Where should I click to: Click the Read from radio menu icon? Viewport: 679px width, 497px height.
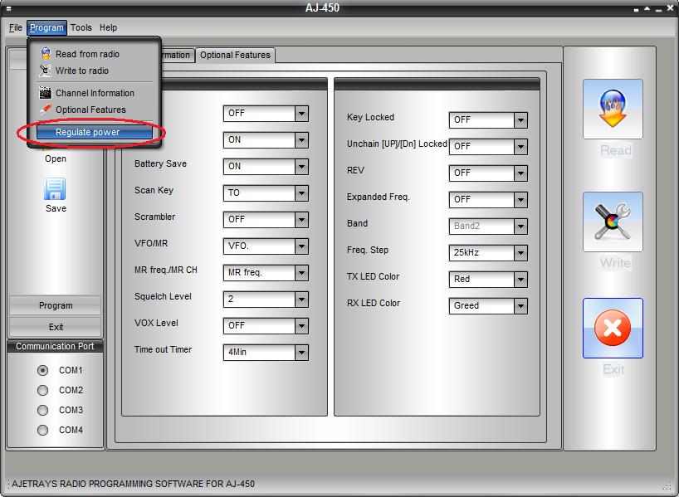(x=46, y=54)
